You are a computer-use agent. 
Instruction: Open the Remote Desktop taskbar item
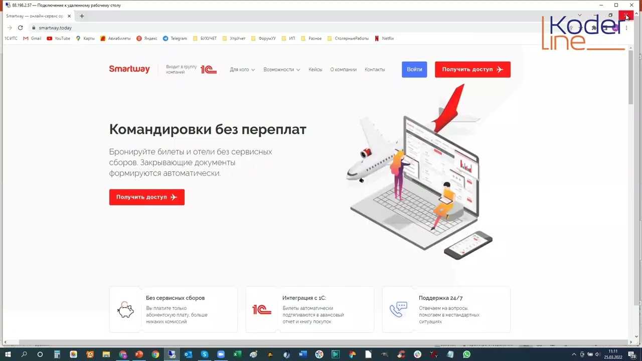[172, 354]
